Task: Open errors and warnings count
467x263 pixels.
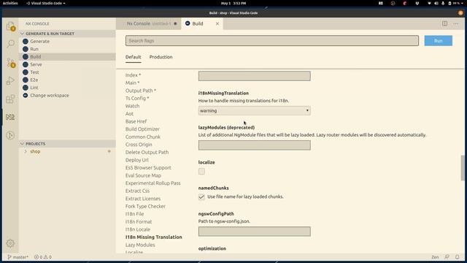Action: tap(43, 256)
